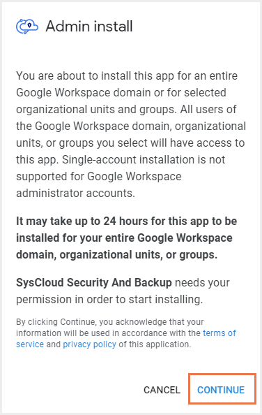Viewport: 262px width, 415px height.
Task: Click the 'supported for Google Workspace' text line
Action: (x=99, y=177)
